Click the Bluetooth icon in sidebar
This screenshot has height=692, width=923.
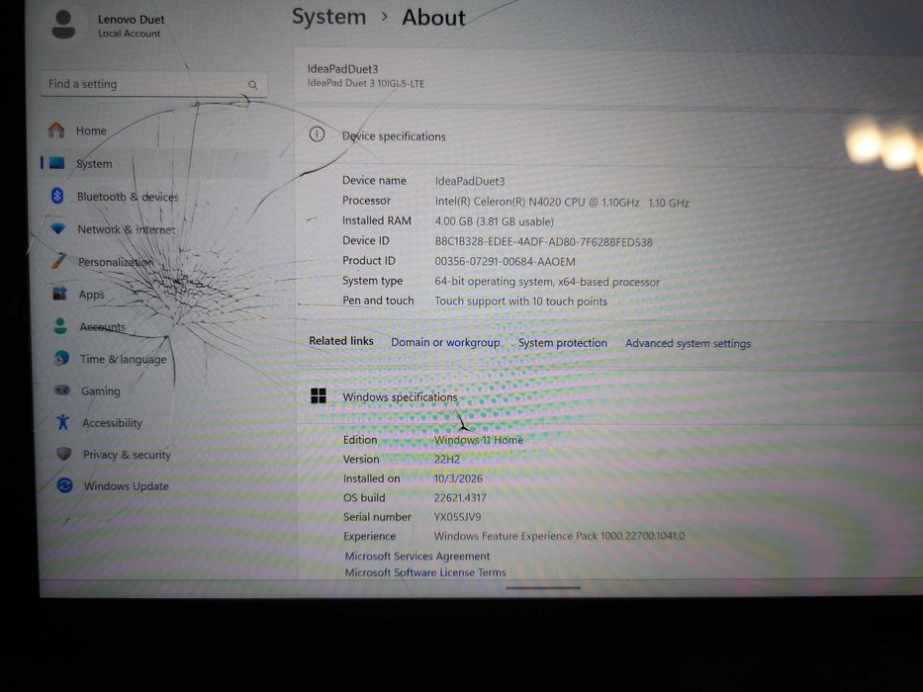tap(57, 196)
